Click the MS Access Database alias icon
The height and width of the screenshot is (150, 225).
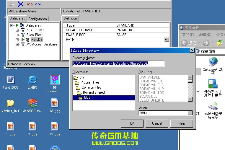pos(23,44)
